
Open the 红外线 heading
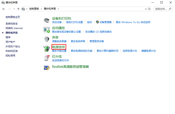click(57, 56)
